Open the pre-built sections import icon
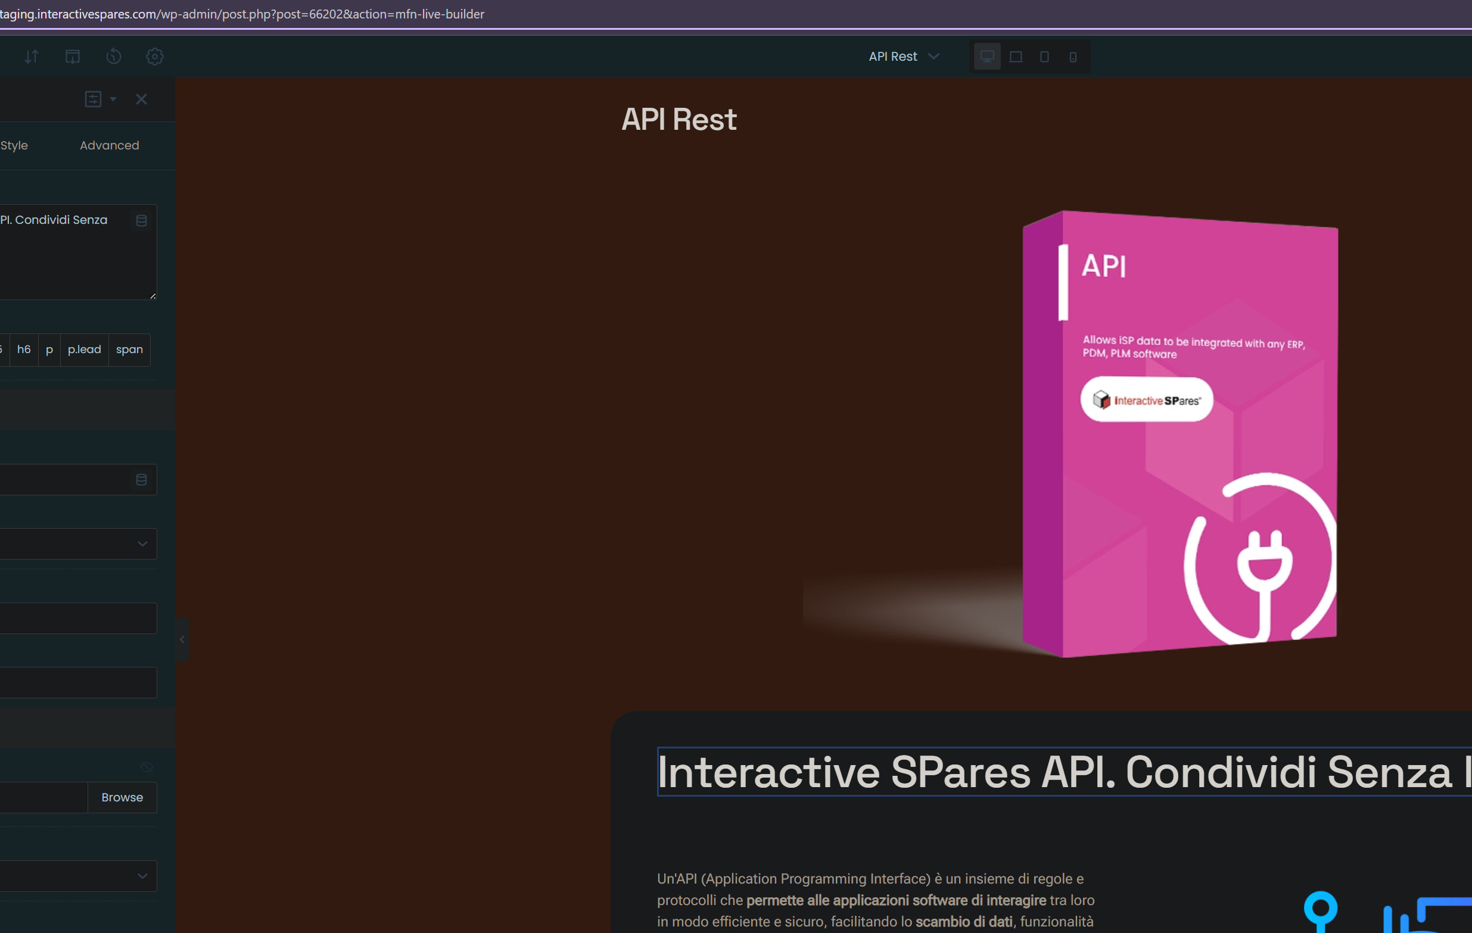Viewport: 1472px width, 933px height. 73,56
